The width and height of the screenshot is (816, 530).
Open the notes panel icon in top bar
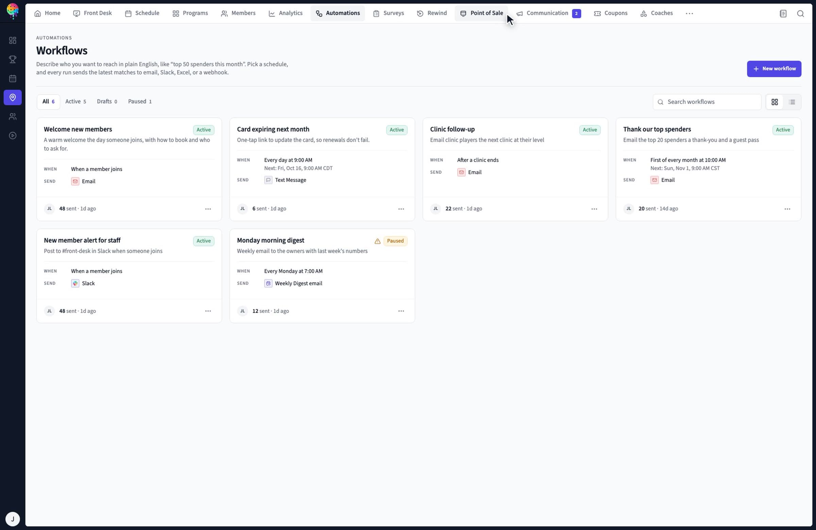pyautogui.click(x=783, y=13)
